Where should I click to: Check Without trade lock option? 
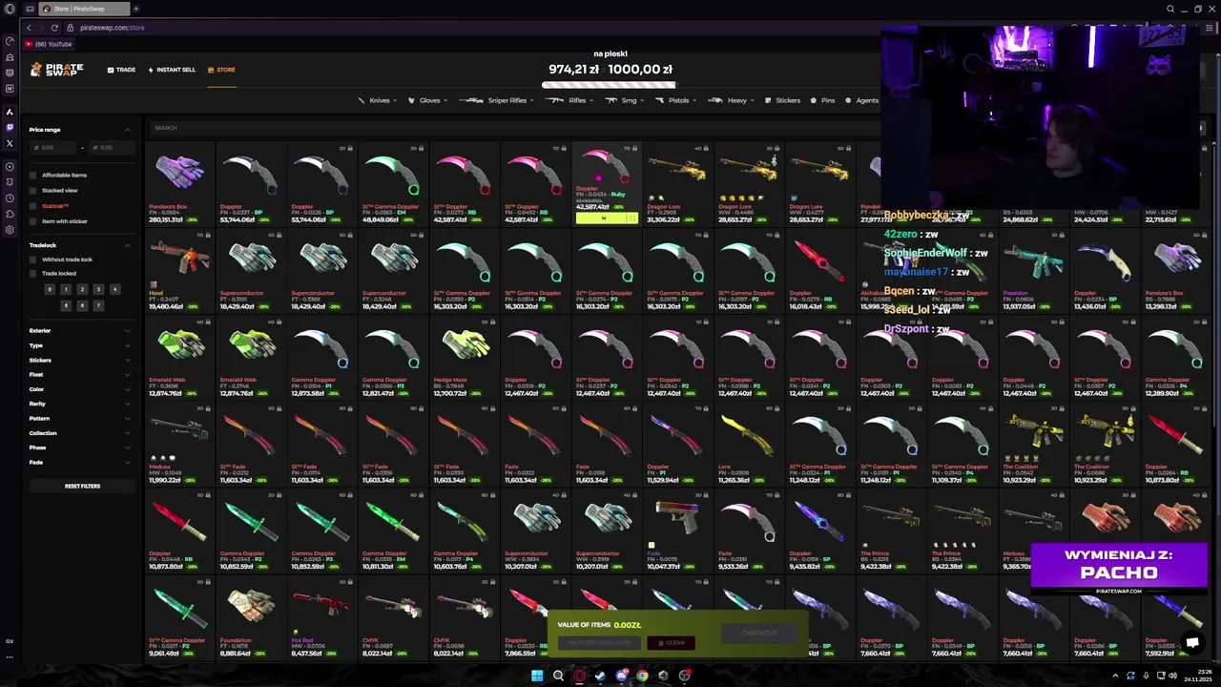[x=33, y=260]
